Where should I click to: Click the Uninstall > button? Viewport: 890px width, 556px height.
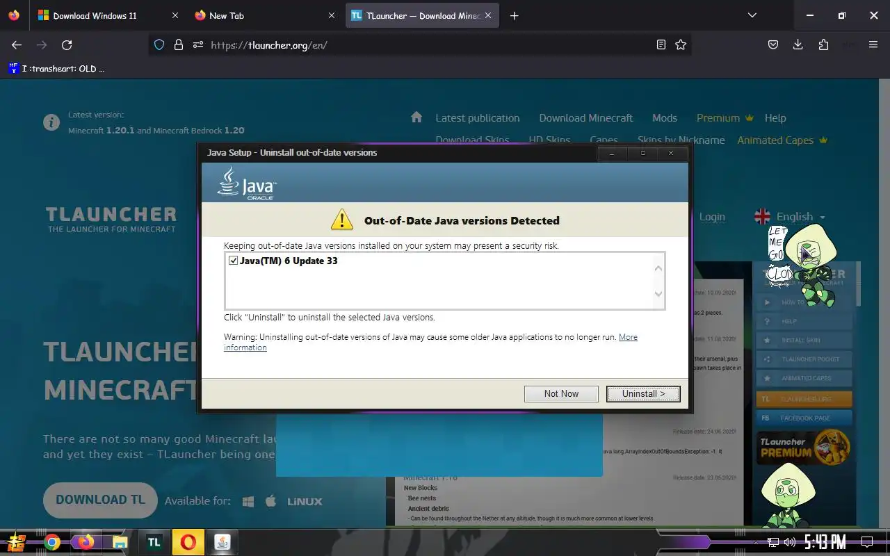[643, 393]
